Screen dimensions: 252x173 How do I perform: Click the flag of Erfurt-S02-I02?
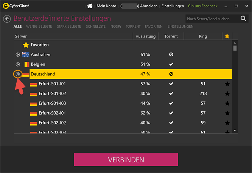34,123
